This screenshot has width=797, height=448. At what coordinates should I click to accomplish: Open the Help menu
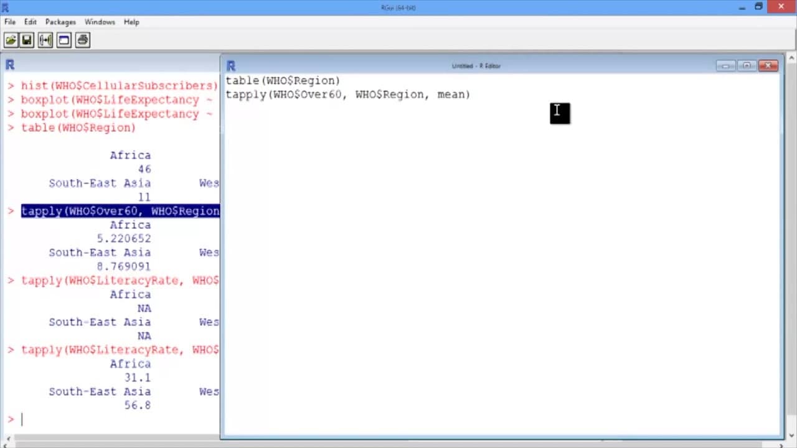(x=131, y=22)
